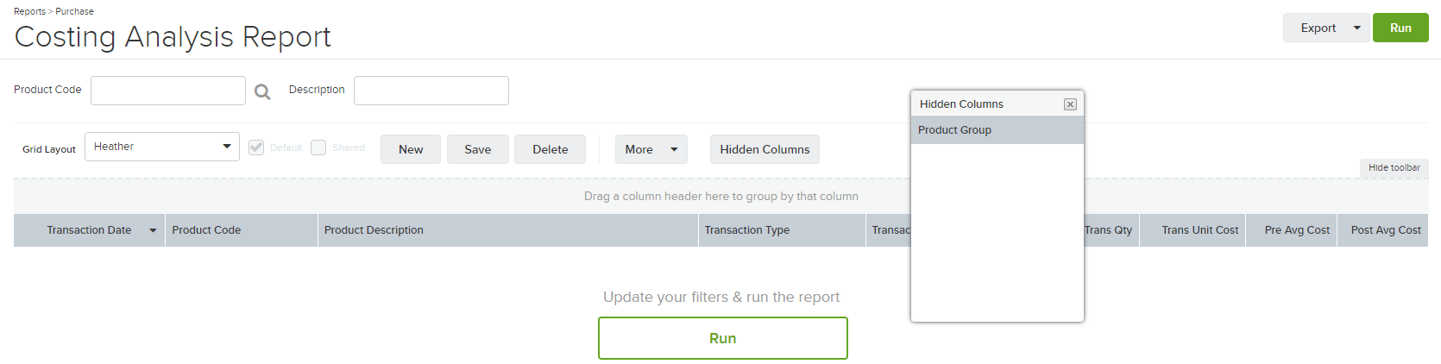Image resolution: width=1441 pixels, height=364 pixels.
Task: Expand the Grid Layout dropdown showing Heather
Action: point(162,147)
